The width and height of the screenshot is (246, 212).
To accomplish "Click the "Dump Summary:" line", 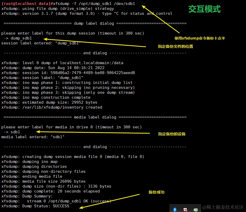I will [x=27, y=196].
